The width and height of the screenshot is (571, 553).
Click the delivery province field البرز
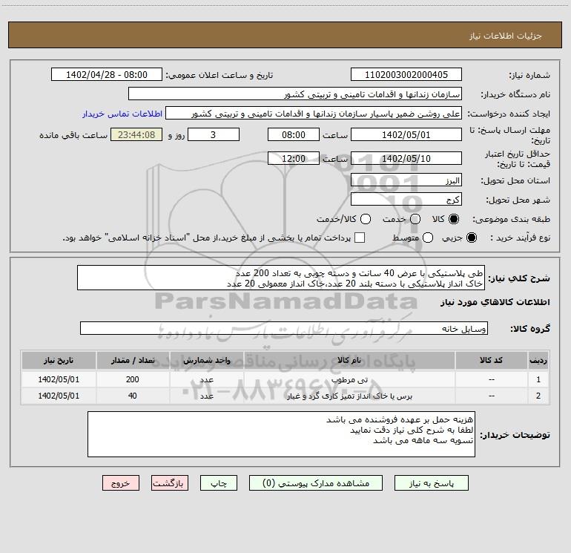406,180
